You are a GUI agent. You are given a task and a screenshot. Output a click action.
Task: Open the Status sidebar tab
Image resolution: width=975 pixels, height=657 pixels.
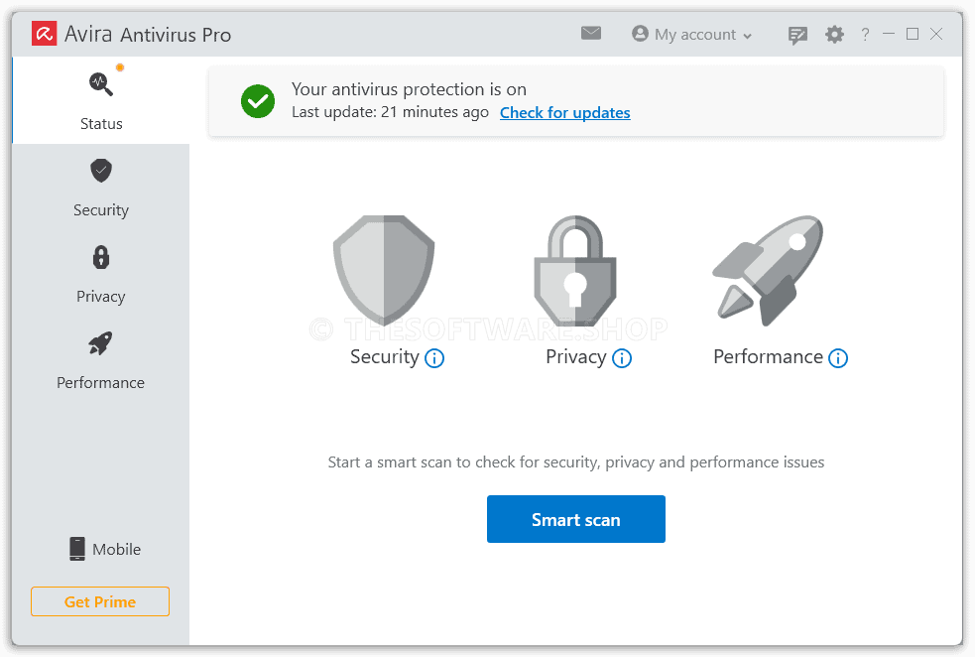[101, 101]
